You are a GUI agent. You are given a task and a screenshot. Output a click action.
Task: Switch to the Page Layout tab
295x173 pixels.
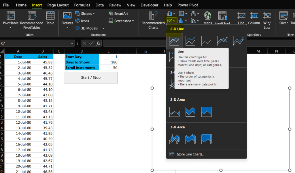(58, 5)
